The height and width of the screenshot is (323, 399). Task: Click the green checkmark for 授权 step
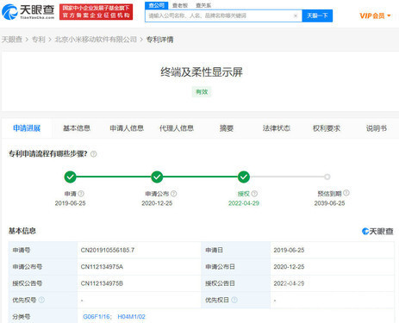[x=244, y=177]
